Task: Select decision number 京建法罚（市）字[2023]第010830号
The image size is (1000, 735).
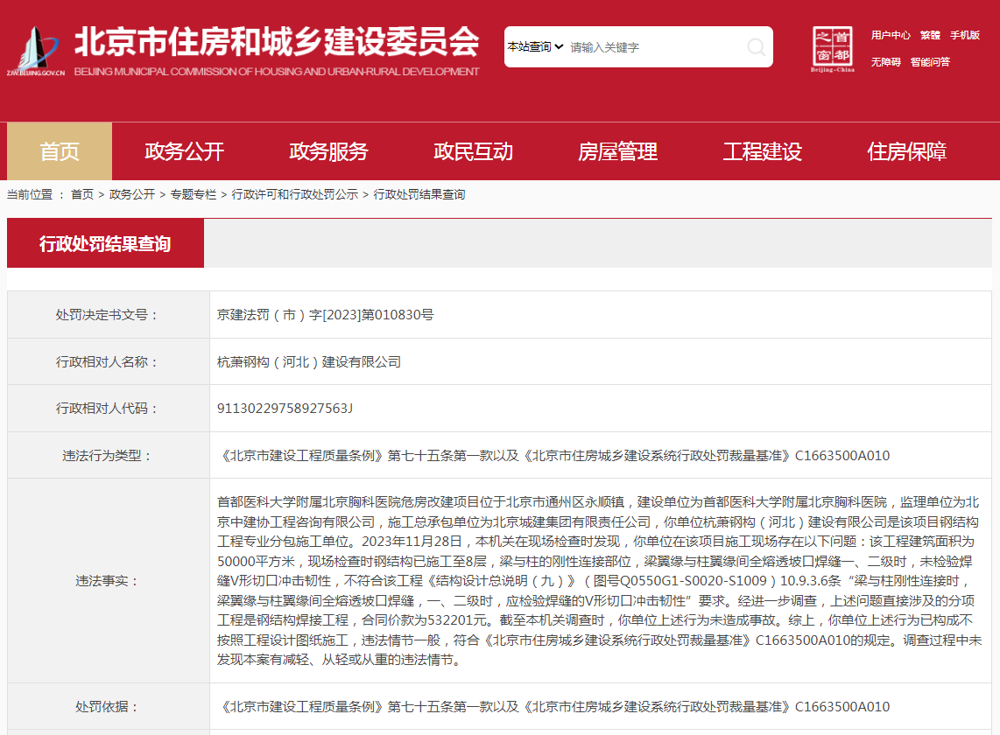Action: pyautogui.click(x=325, y=315)
